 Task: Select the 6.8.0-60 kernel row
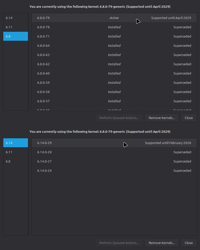pos(114,73)
